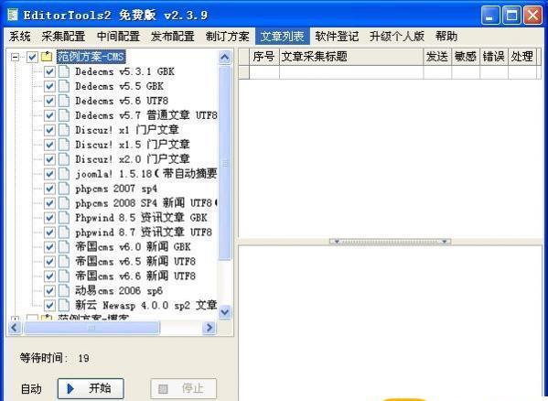
Task: Uncheck 帝国cms v6.5 新闻 UTF8 checkbox
Action: pos(49,262)
